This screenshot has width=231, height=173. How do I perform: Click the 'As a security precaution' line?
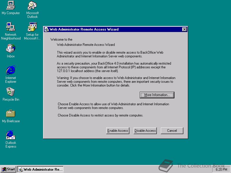114,63
